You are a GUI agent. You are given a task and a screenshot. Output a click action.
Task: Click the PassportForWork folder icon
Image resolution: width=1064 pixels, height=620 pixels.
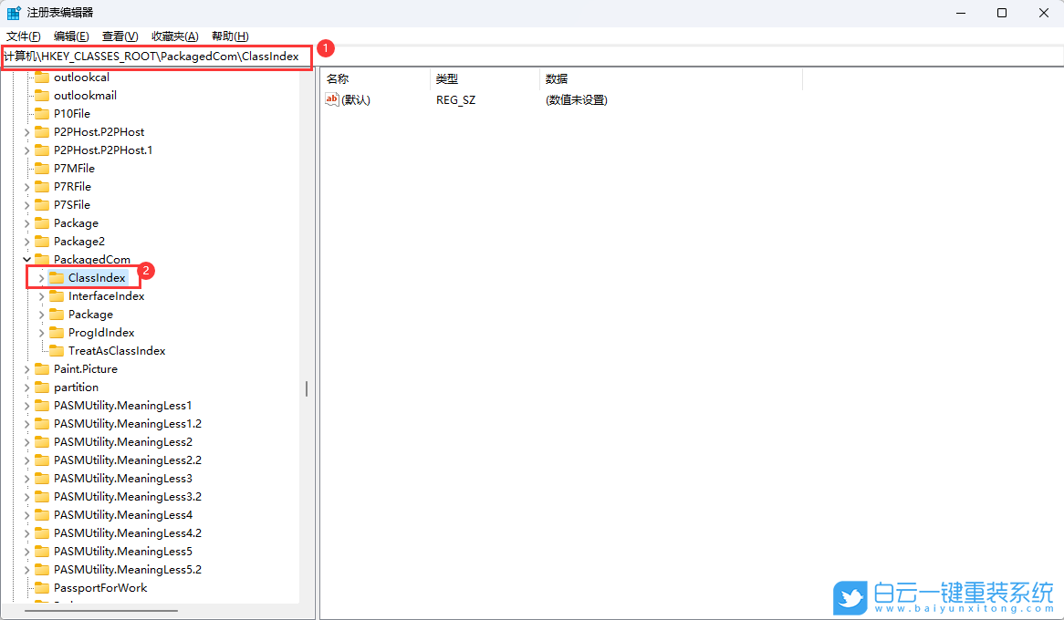[43, 587]
